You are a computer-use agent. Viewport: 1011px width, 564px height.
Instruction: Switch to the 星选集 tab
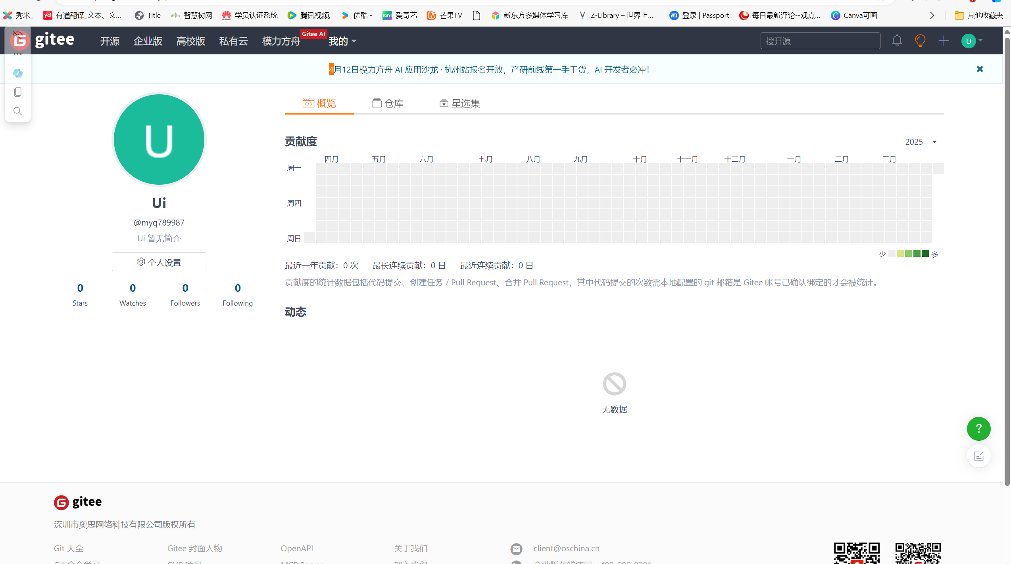(x=460, y=103)
